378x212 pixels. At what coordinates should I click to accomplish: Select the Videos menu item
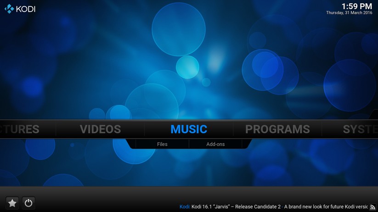coord(100,129)
